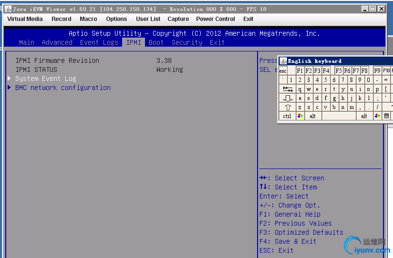This screenshot has width=393, height=258.
Task: Click the Caps Lock key icon on virtual keyboard
Action: point(288,98)
